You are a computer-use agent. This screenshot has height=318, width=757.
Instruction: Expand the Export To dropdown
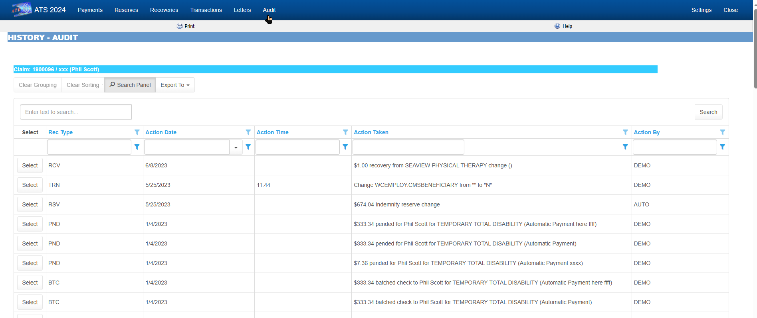[x=175, y=85]
